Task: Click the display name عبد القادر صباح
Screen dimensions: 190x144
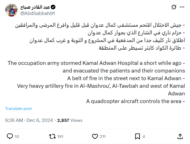Action: 35,7
